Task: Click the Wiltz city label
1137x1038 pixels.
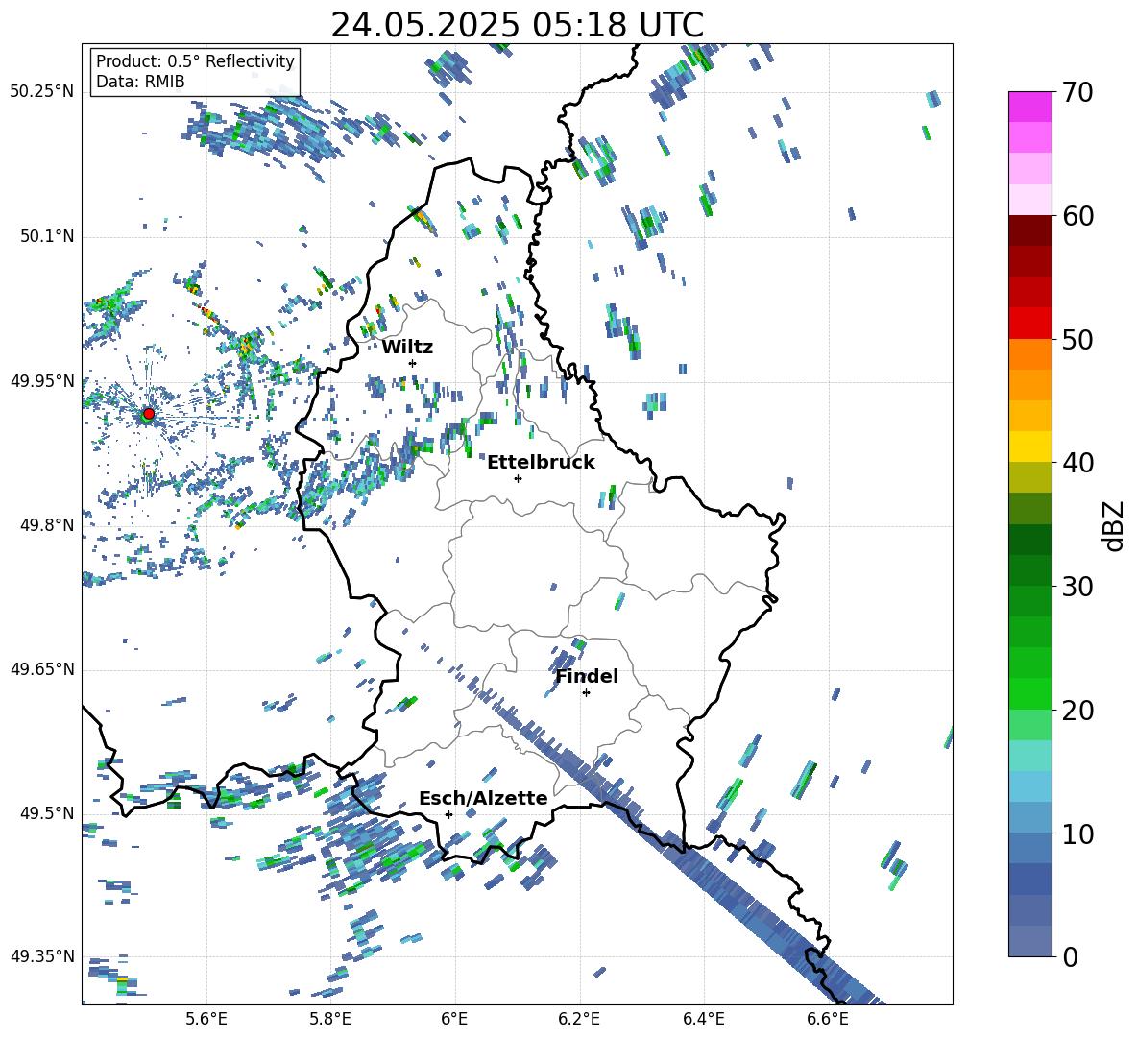Action: click(x=407, y=348)
